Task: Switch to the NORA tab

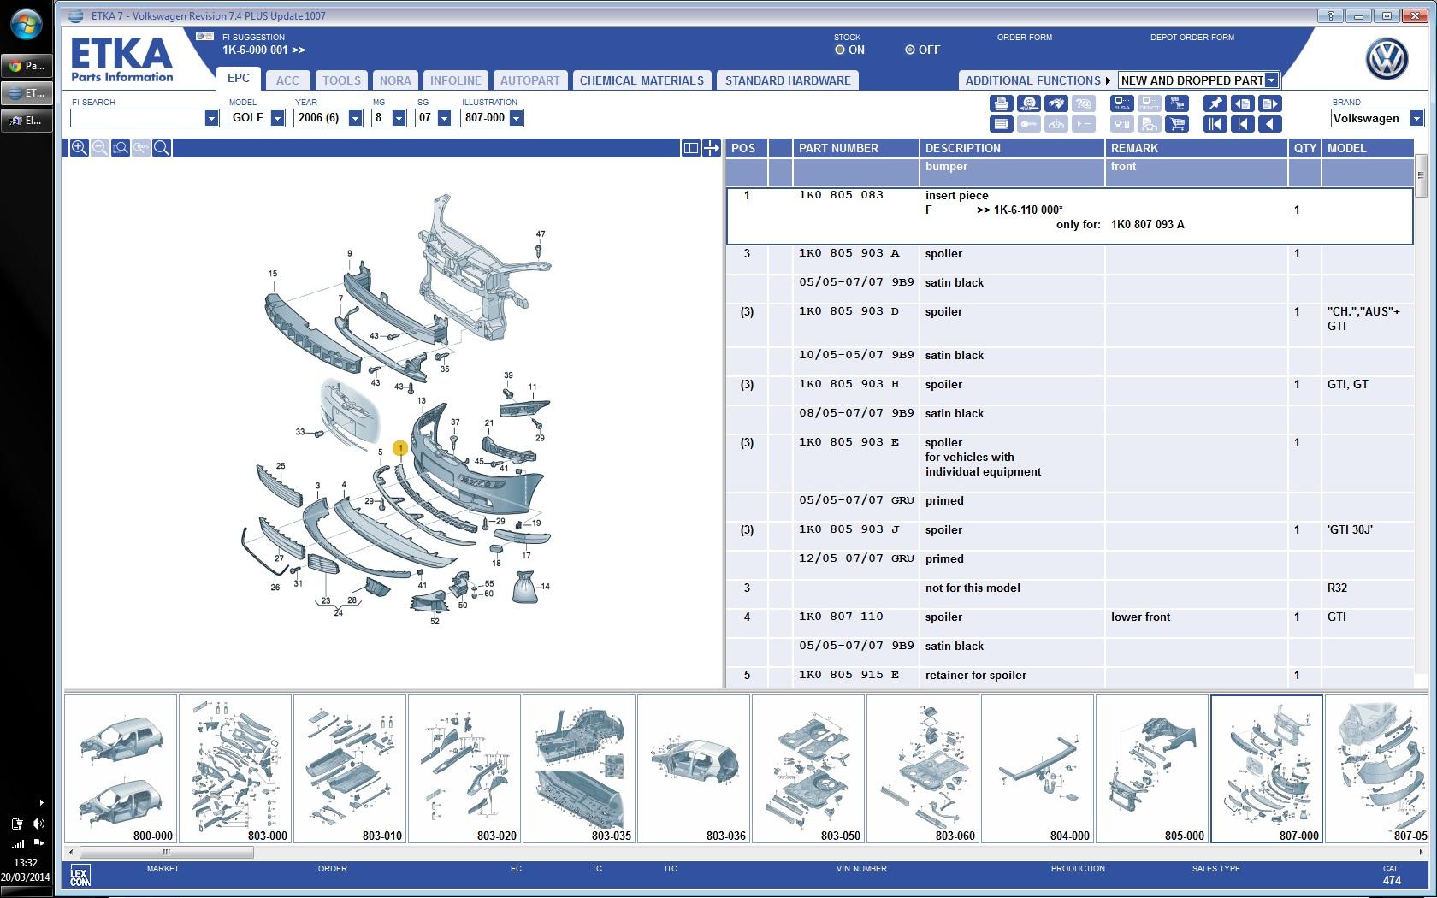Action: [395, 80]
